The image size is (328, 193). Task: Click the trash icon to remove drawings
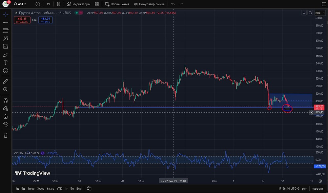pyautogui.click(x=6, y=135)
